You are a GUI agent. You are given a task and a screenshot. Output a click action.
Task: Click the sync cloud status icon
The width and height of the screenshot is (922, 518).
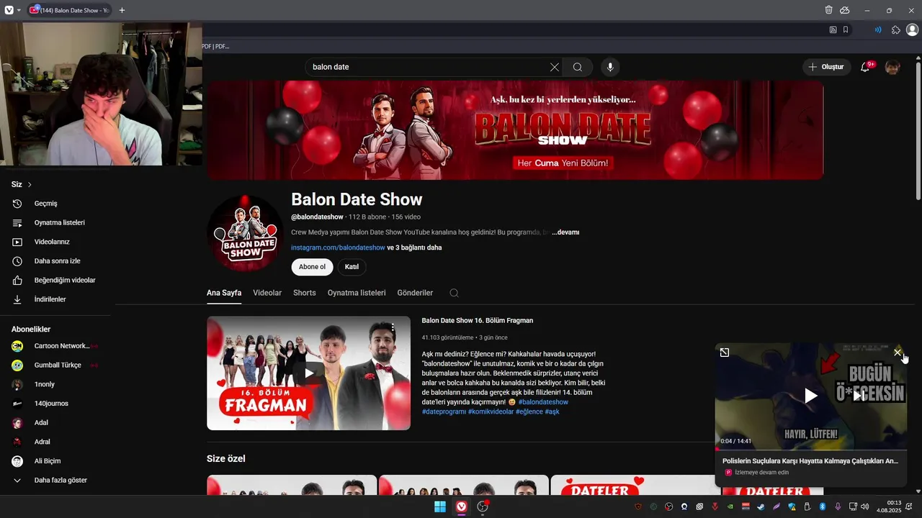pos(845,10)
